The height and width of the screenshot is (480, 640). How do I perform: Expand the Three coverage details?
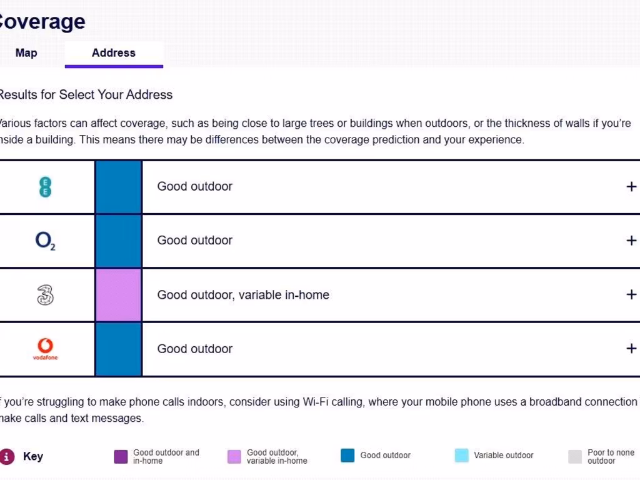click(x=631, y=295)
